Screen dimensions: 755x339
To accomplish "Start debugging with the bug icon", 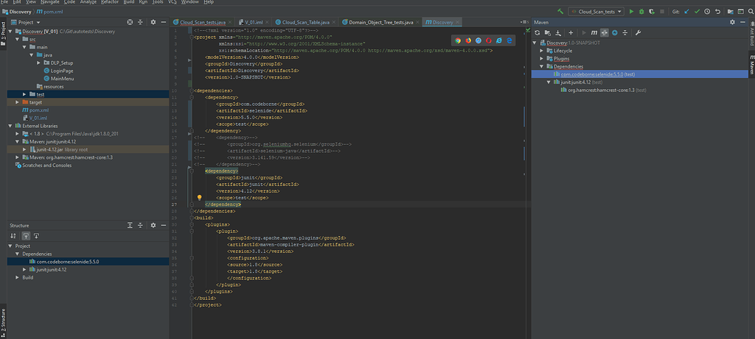I will [x=641, y=12].
